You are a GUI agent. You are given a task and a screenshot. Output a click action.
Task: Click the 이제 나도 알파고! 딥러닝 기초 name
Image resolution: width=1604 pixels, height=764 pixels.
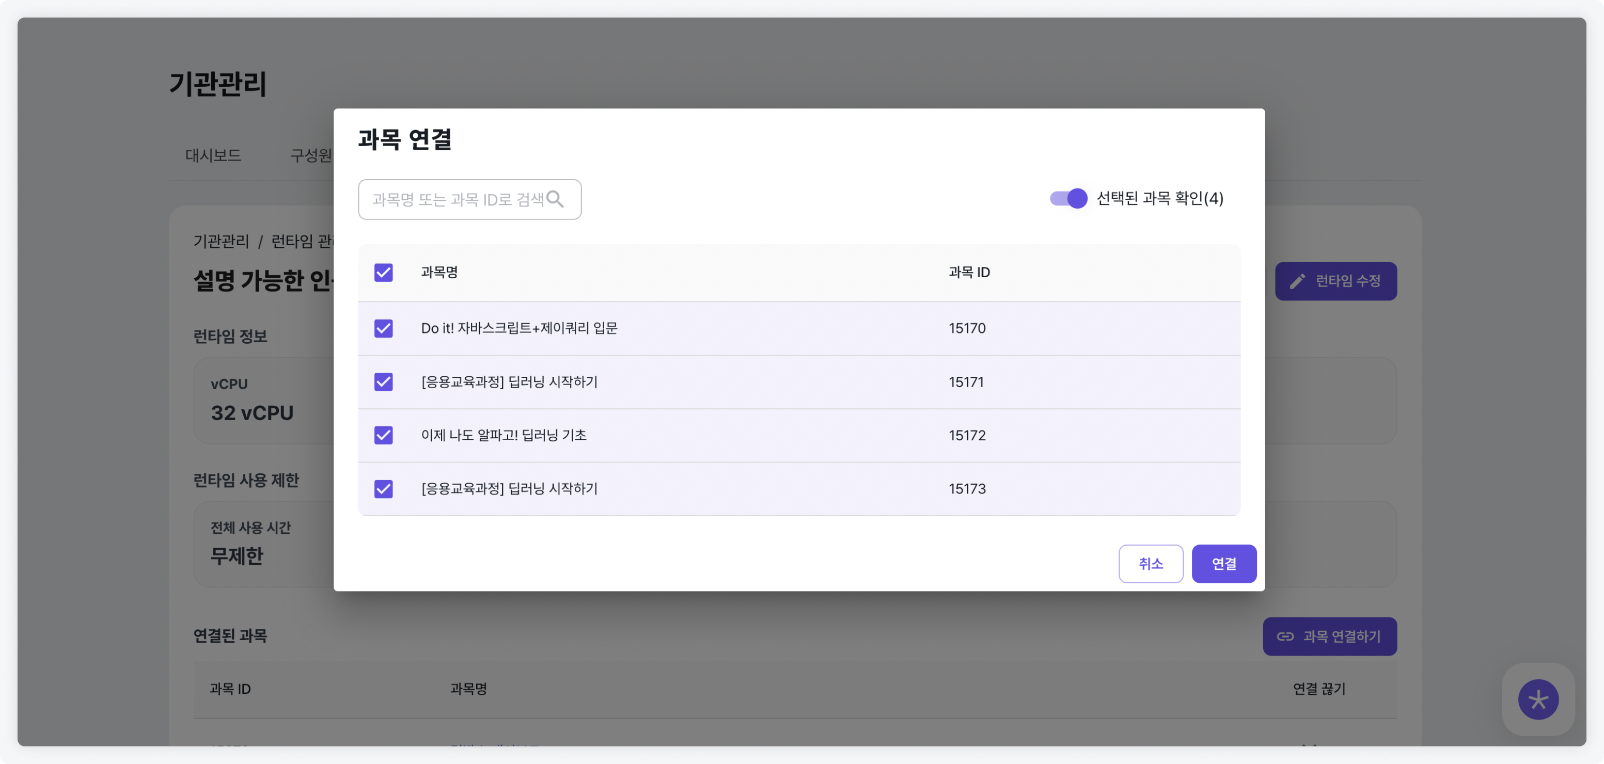504,435
